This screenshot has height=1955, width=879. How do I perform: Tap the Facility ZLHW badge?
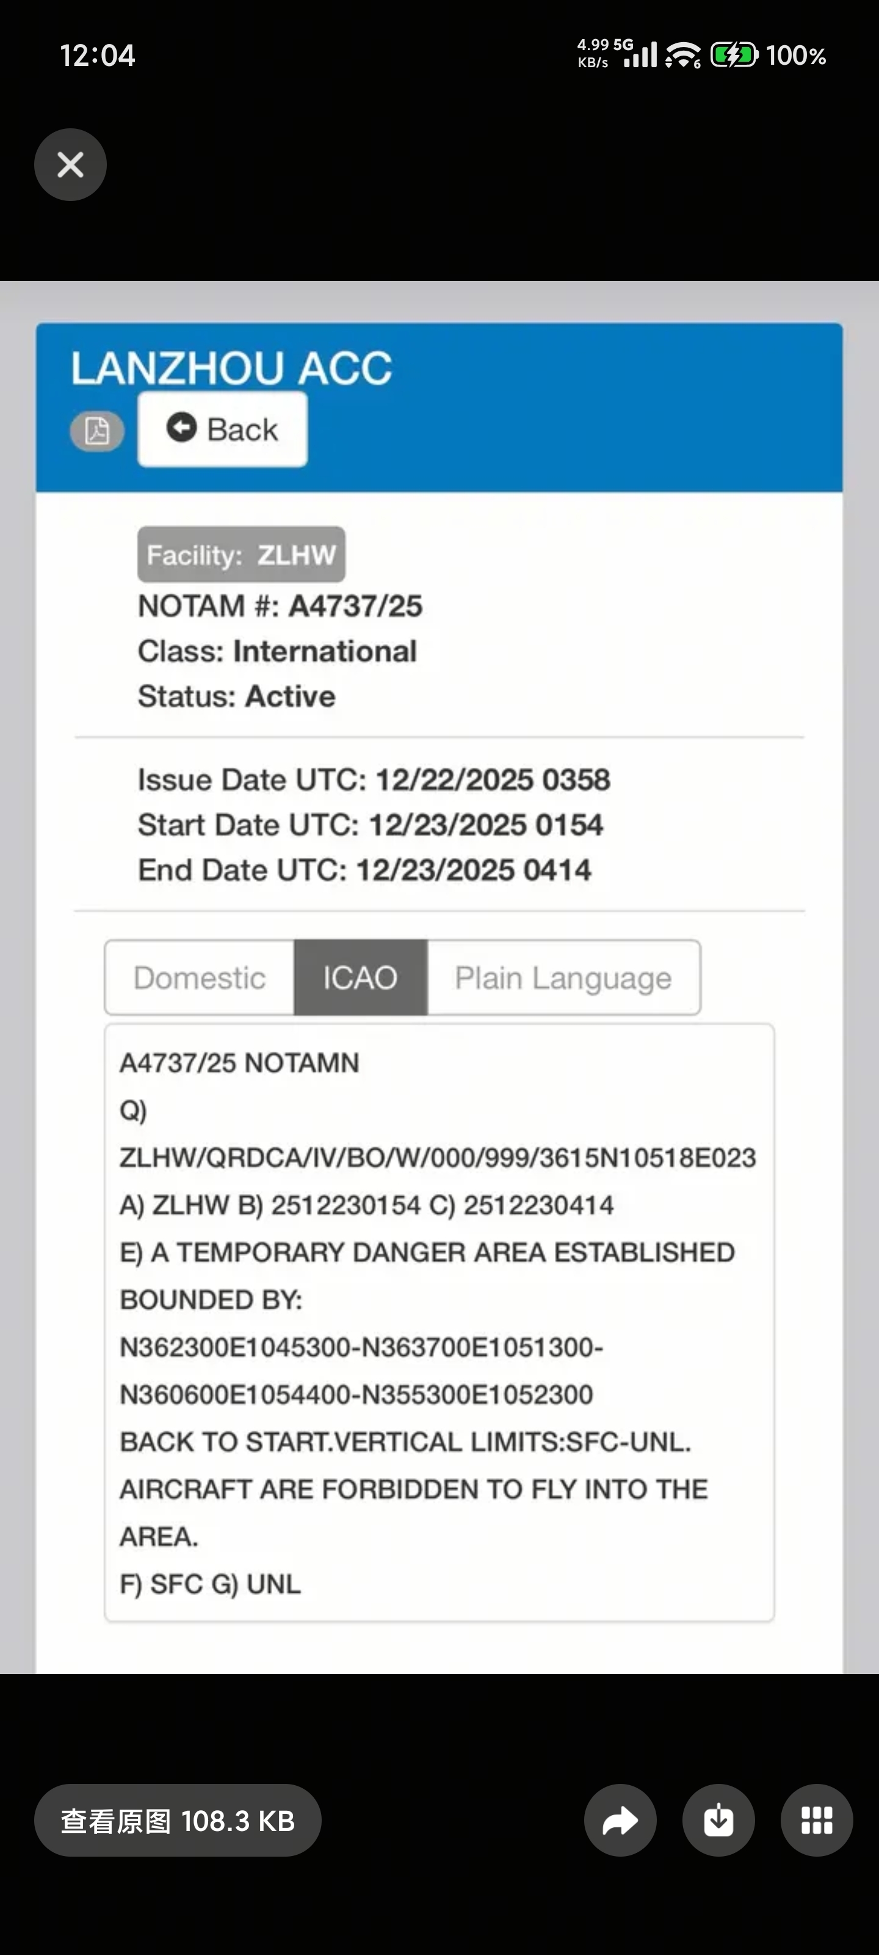pos(241,555)
